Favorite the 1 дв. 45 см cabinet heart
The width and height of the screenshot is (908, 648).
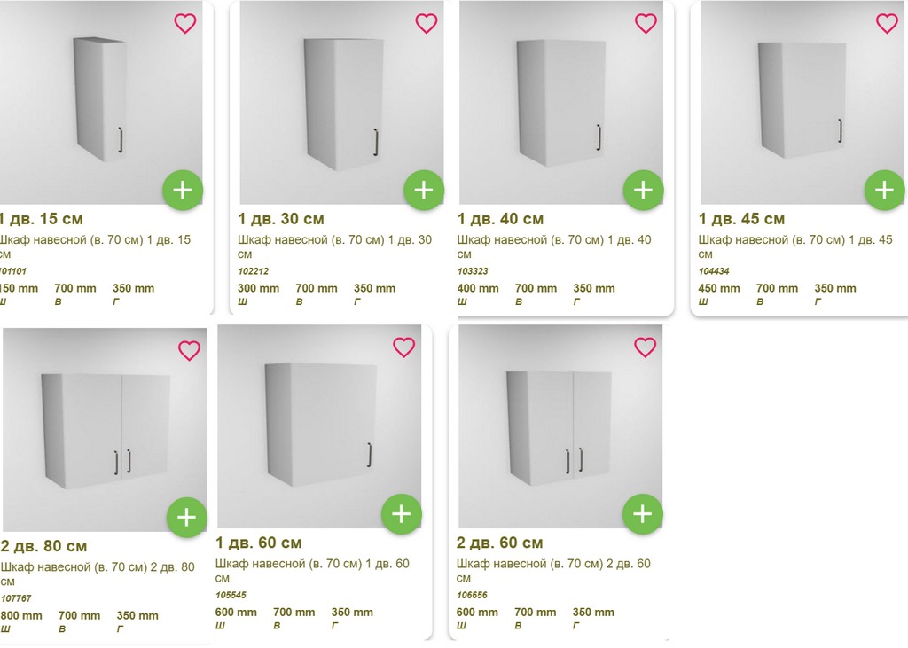[887, 24]
